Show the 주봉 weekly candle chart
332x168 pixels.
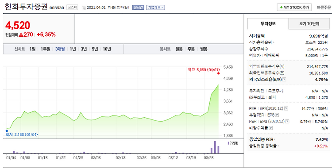click(x=191, y=49)
